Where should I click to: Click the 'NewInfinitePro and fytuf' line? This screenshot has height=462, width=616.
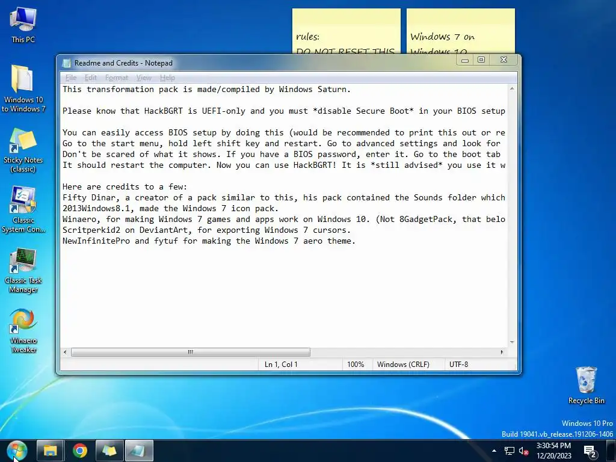point(209,241)
